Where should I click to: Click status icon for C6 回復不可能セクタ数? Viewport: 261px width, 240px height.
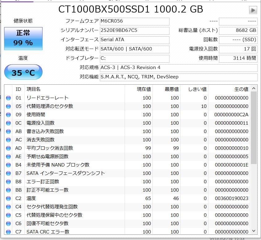pos(8,224)
